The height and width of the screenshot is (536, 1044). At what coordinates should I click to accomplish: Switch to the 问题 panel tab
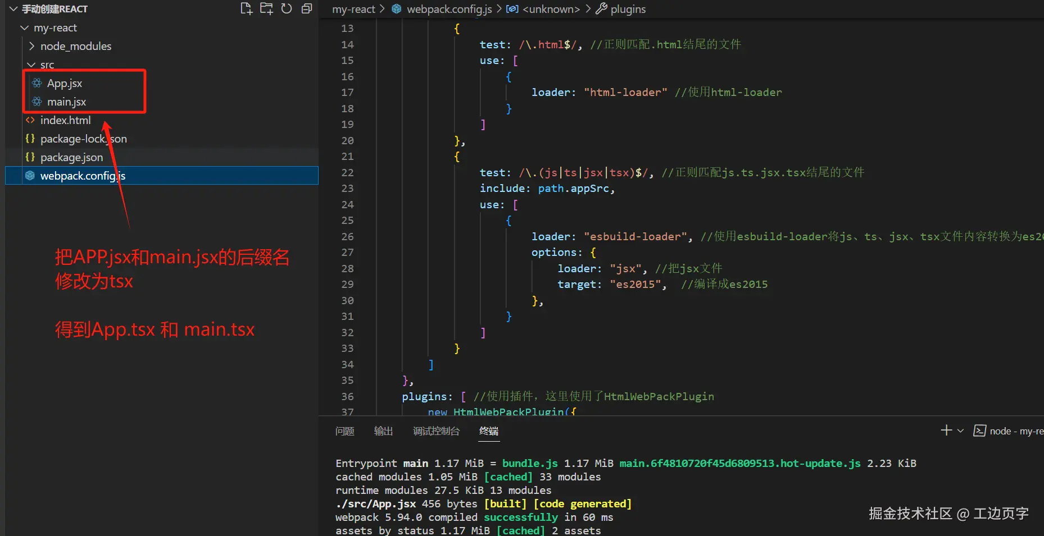[x=345, y=431]
